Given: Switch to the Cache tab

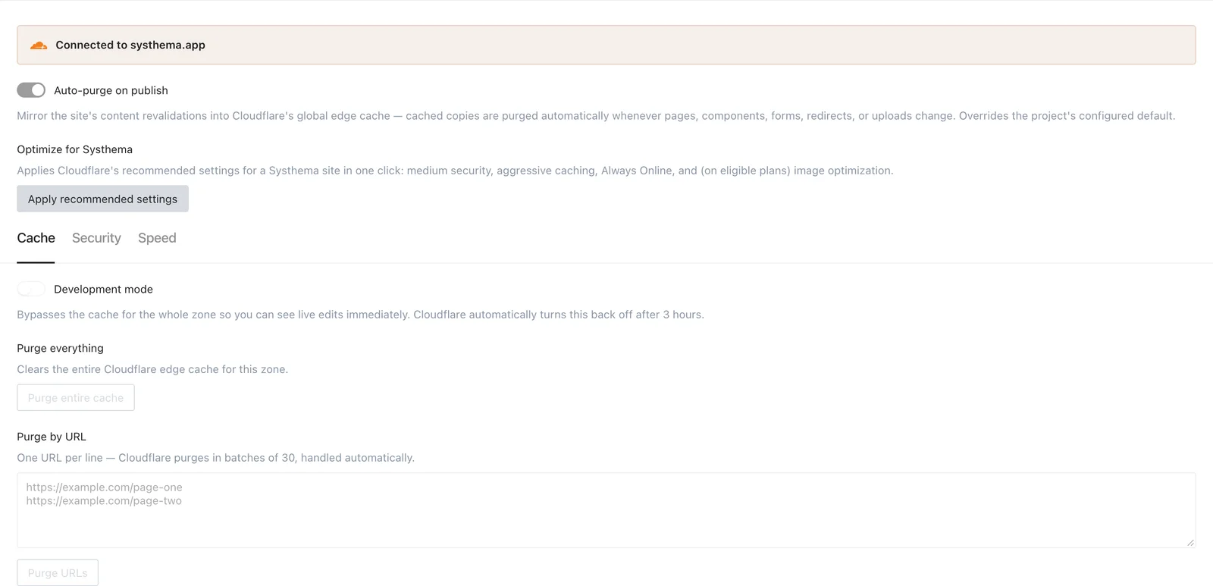Looking at the screenshot, I should click(36, 238).
